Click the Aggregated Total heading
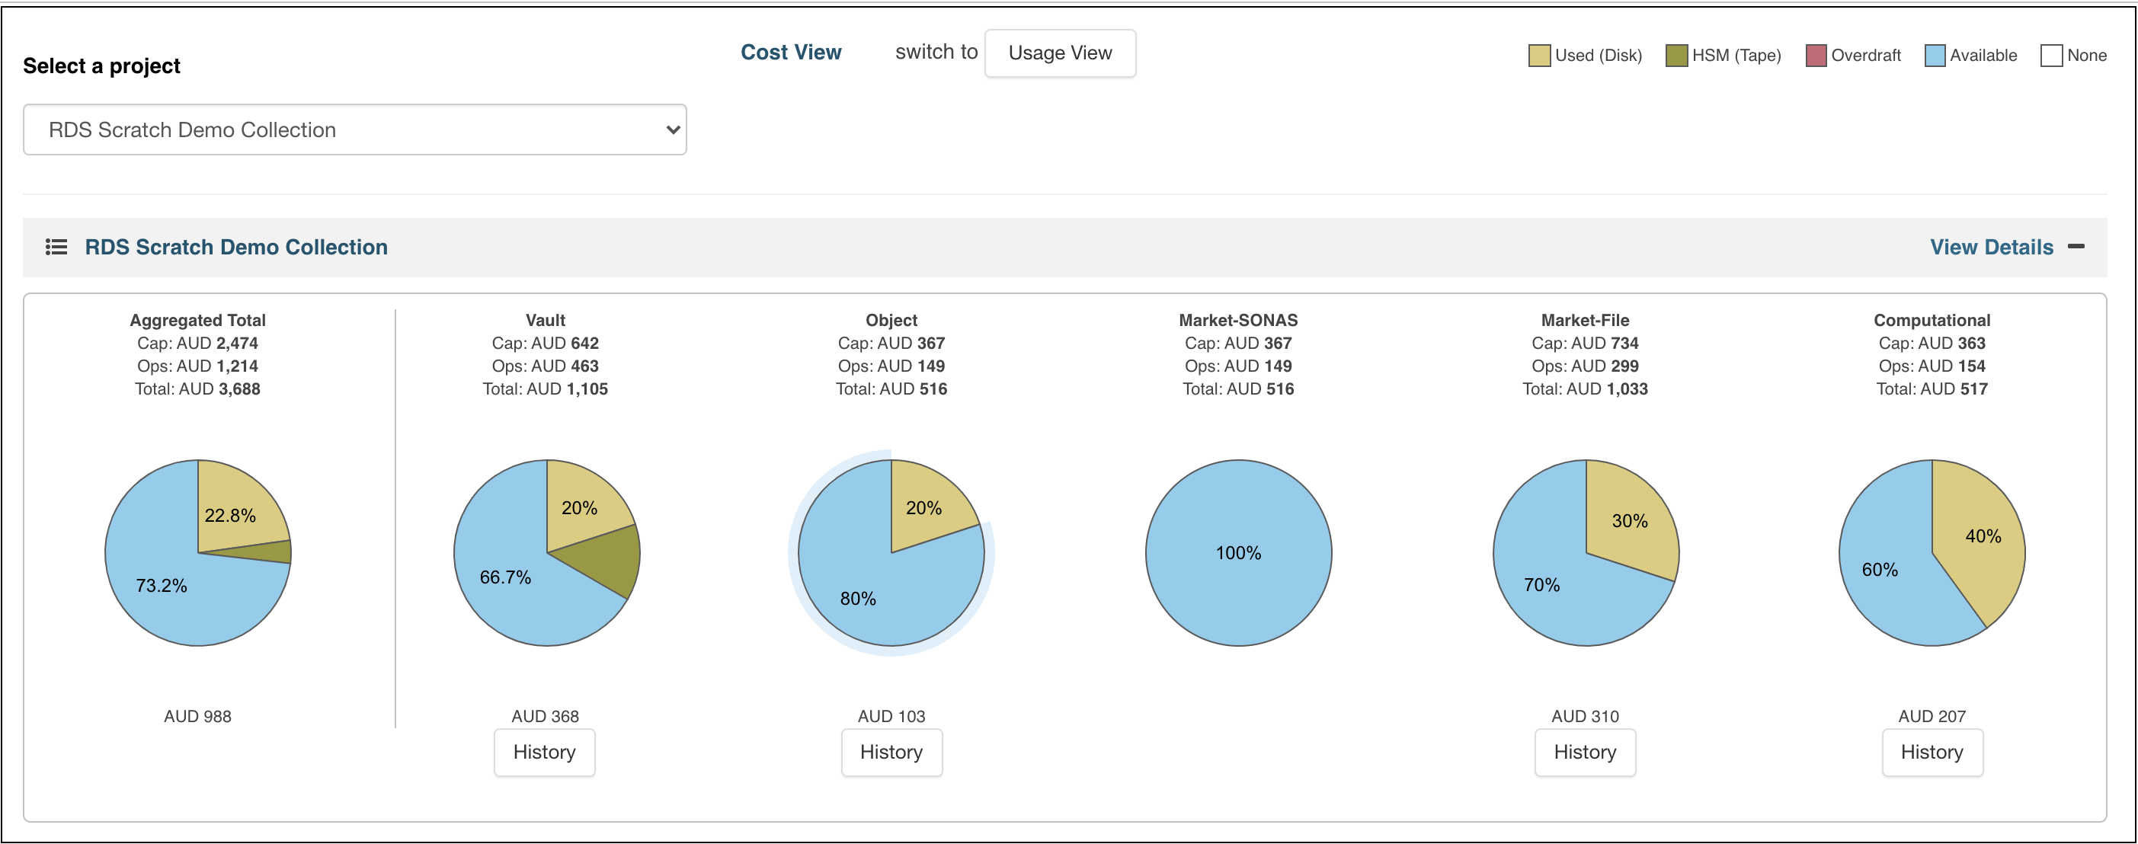Viewport: 2138px width, 844px height. tap(197, 321)
